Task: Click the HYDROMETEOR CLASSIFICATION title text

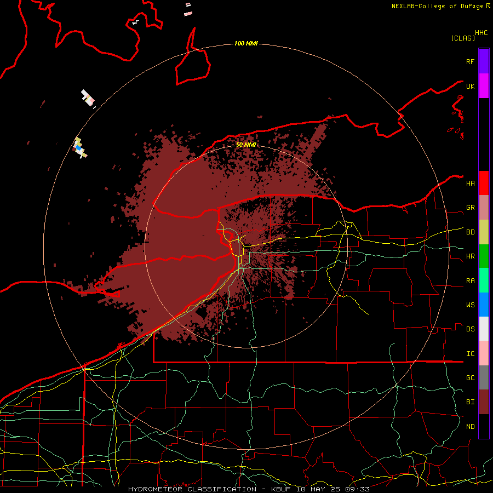Action: pos(192,489)
